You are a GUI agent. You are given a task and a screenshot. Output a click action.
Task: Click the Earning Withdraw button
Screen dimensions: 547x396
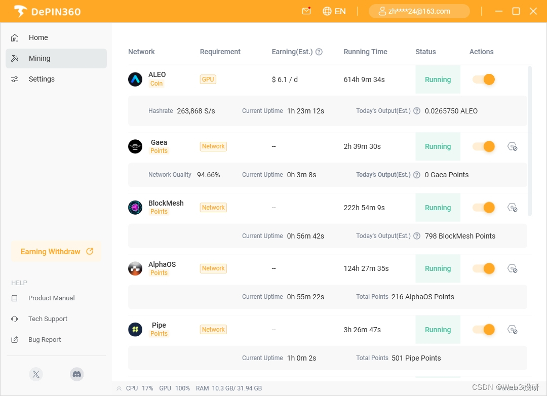[56, 252]
